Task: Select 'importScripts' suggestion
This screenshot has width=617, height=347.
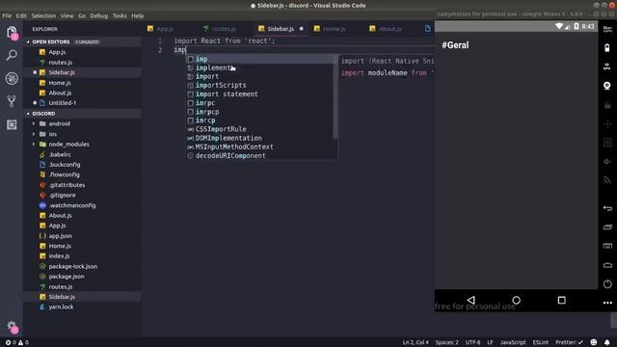Action: point(261,85)
